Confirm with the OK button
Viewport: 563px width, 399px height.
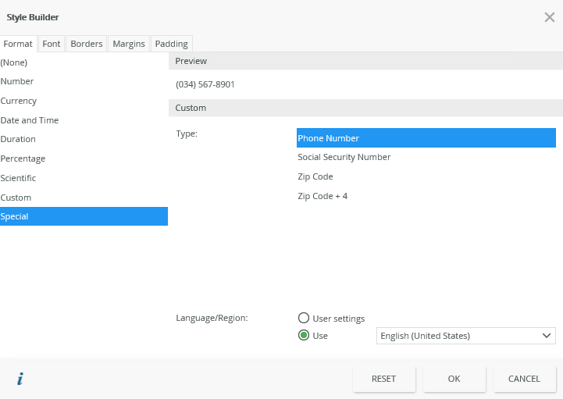[454, 379]
